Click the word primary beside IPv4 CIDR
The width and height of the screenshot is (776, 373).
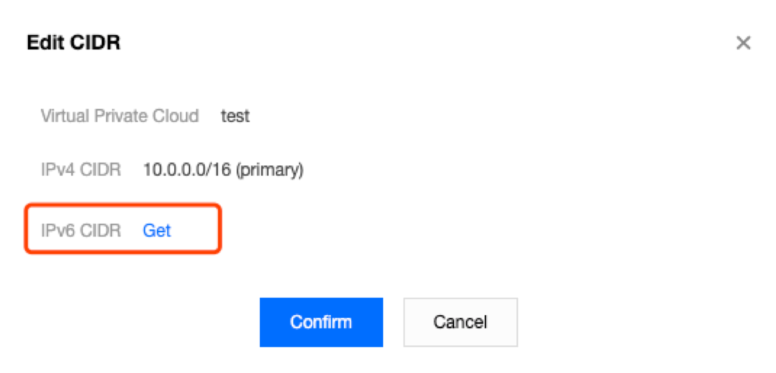pyautogui.click(x=269, y=171)
